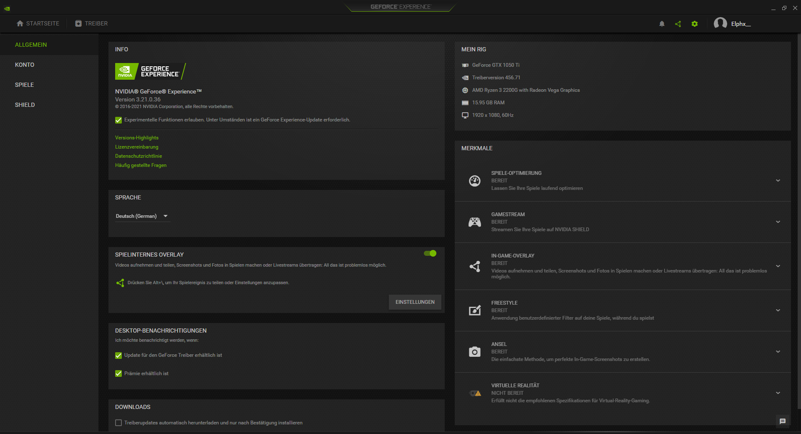Expand the Ansel feature row
801x434 pixels.
pyautogui.click(x=778, y=352)
